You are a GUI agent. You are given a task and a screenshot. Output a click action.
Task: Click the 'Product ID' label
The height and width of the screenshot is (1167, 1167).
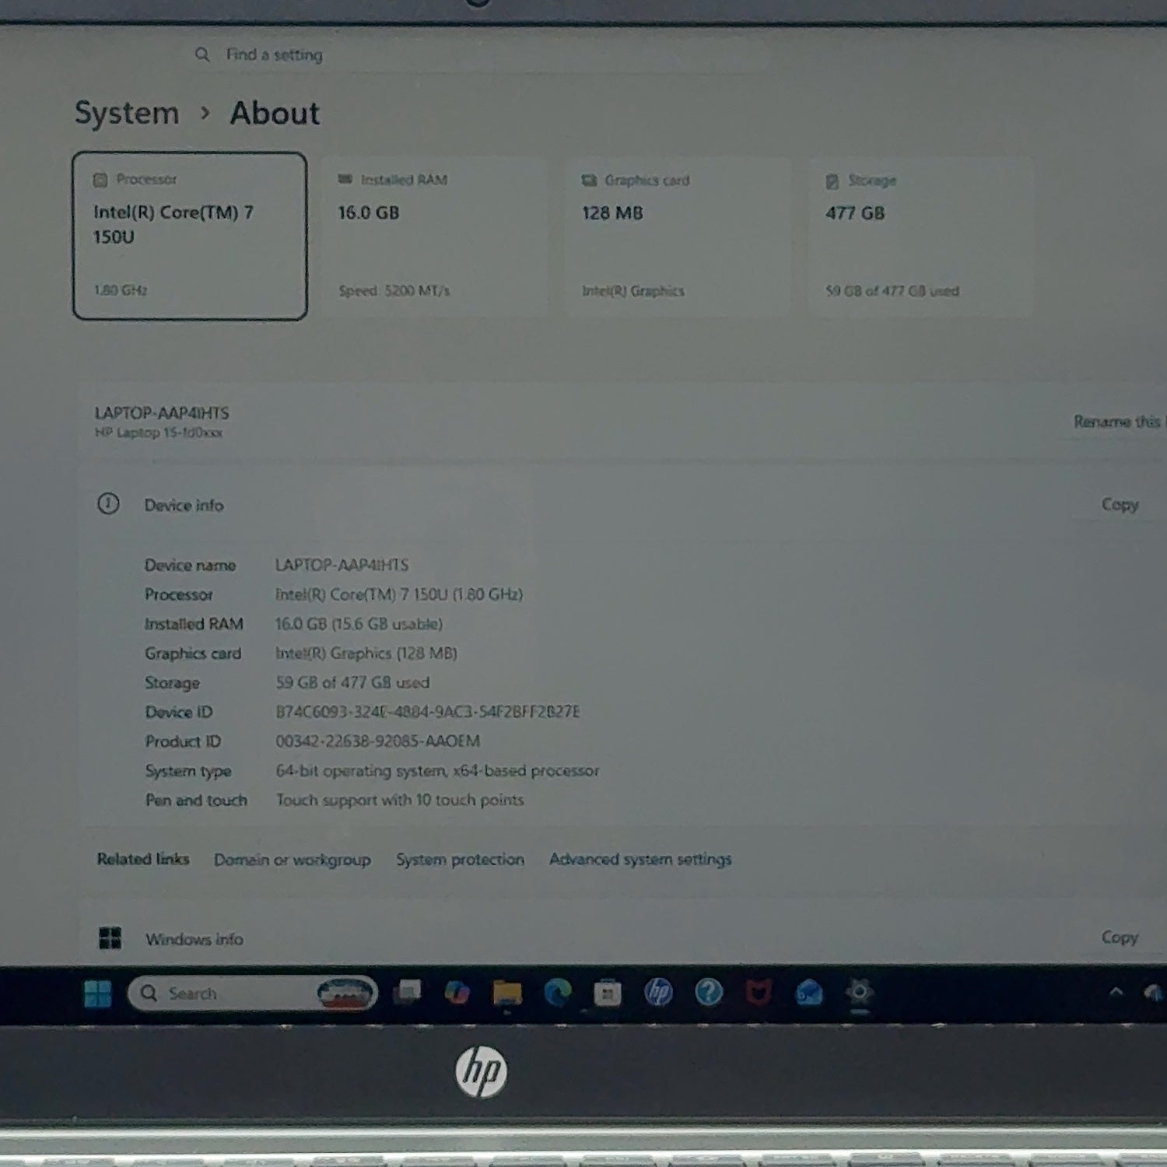click(183, 741)
